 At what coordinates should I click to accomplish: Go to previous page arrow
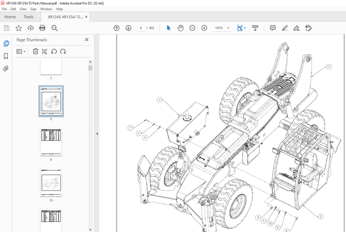pyautogui.click(x=116, y=28)
